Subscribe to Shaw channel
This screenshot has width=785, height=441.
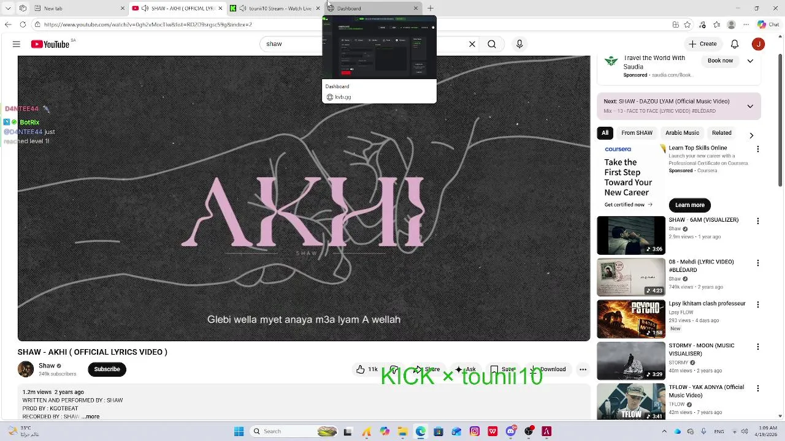click(x=107, y=369)
